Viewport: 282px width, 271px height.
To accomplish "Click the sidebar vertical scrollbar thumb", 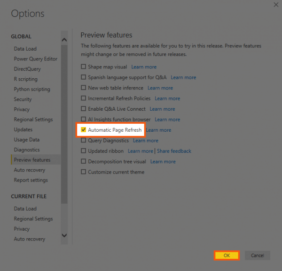I will click(64, 124).
